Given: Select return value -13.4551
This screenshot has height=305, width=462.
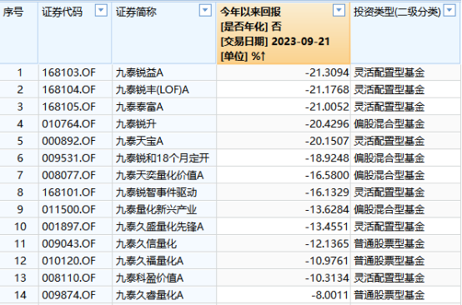Looking at the screenshot, I should [327, 227].
